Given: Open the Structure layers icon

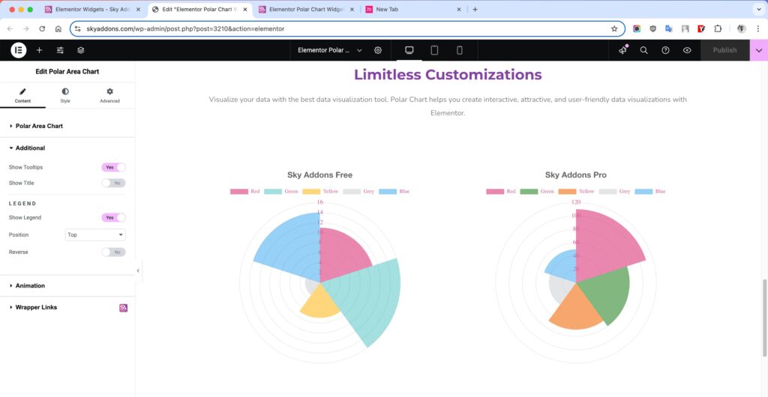Looking at the screenshot, I should [x=81, y=50].
